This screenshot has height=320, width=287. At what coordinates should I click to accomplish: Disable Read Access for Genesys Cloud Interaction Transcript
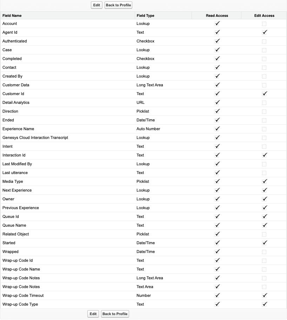[218, 138]
